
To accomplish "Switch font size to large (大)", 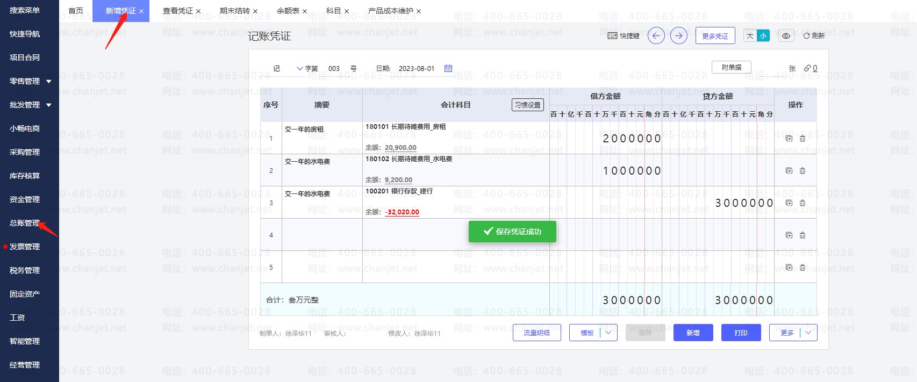I will click(x=750, y=36).
